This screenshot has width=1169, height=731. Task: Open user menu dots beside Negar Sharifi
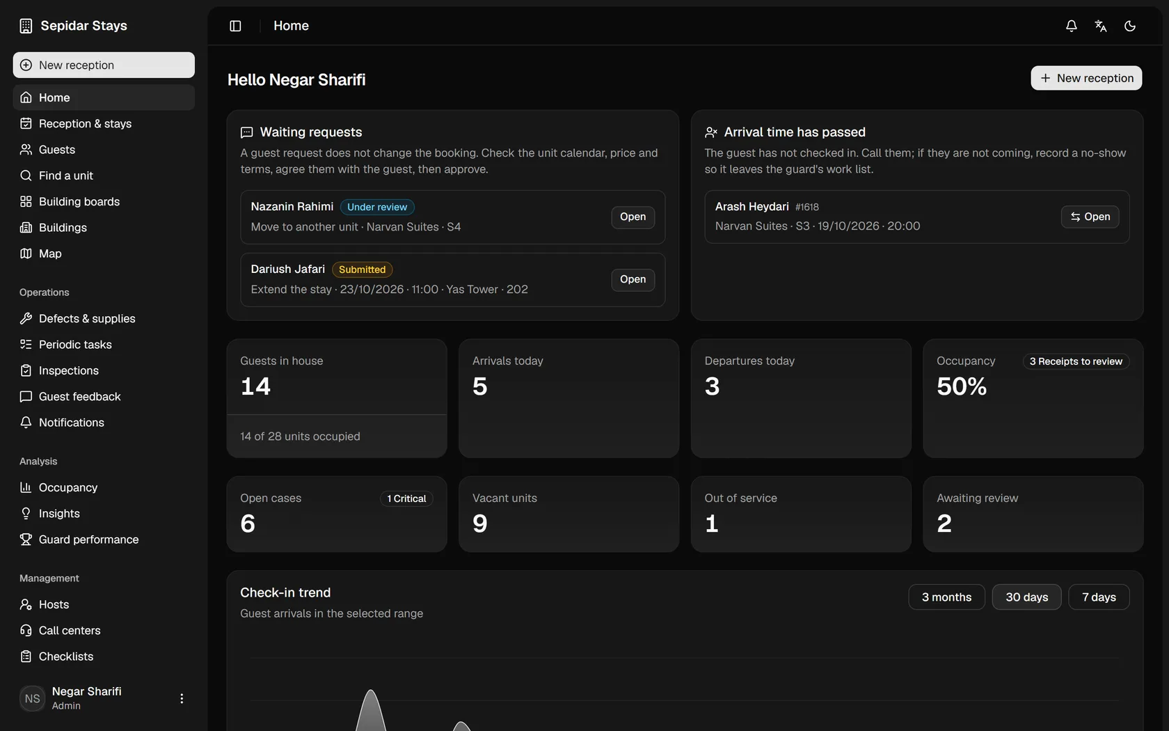182,698
